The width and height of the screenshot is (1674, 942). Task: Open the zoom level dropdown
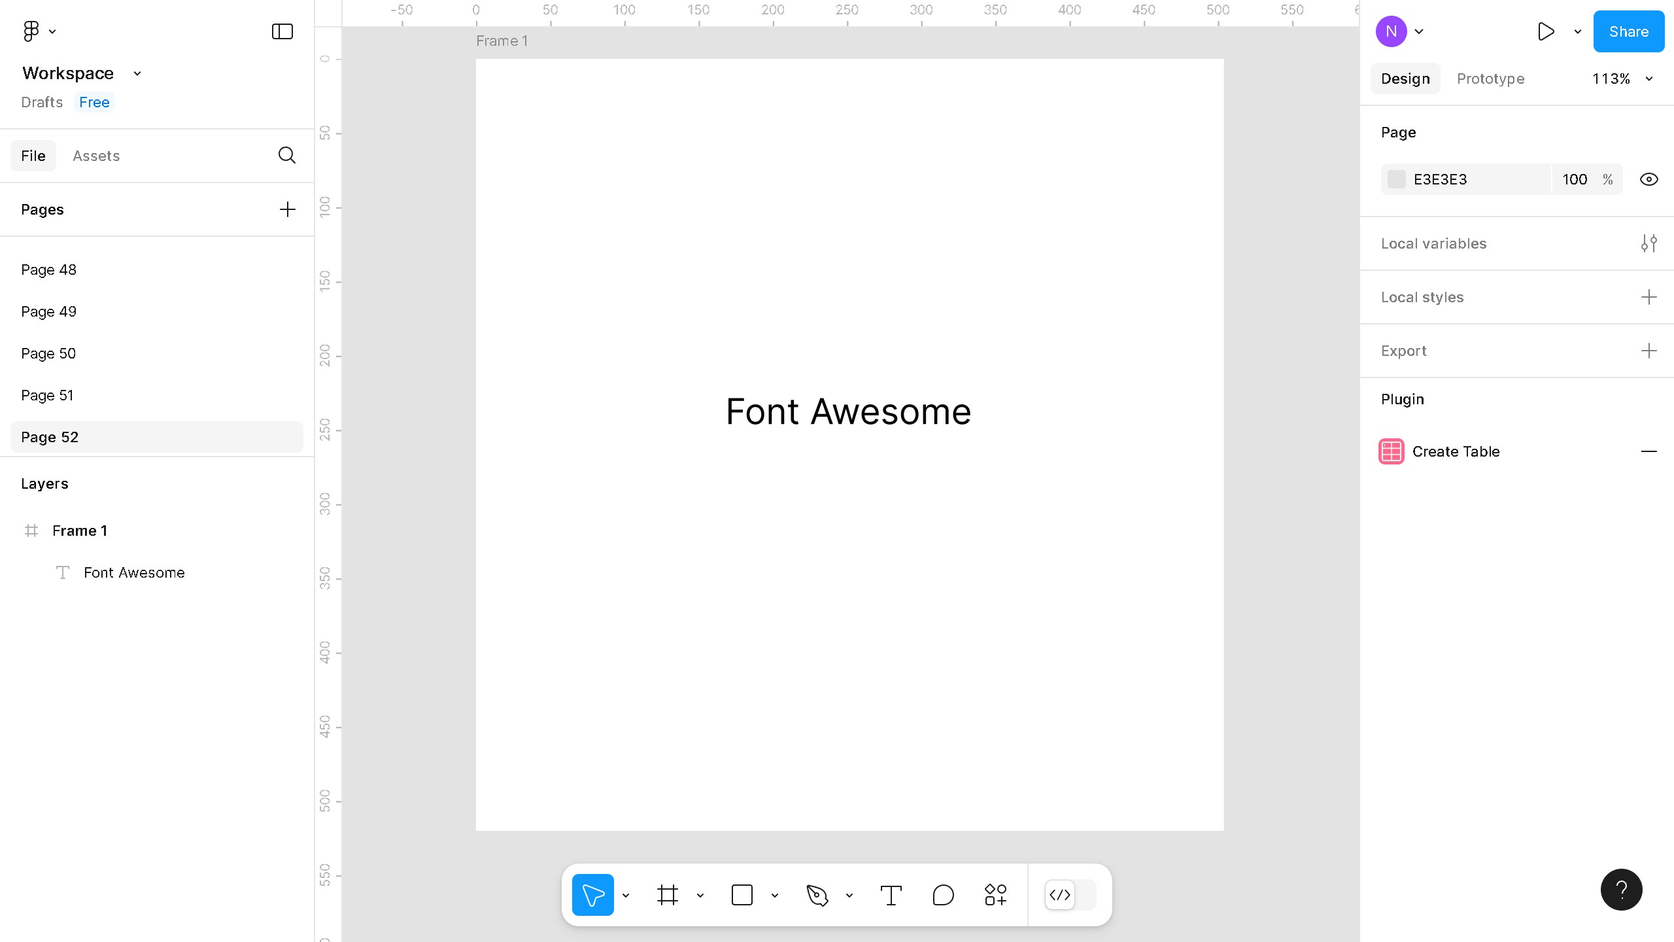pyautogui.click(x=1622, y=78)
